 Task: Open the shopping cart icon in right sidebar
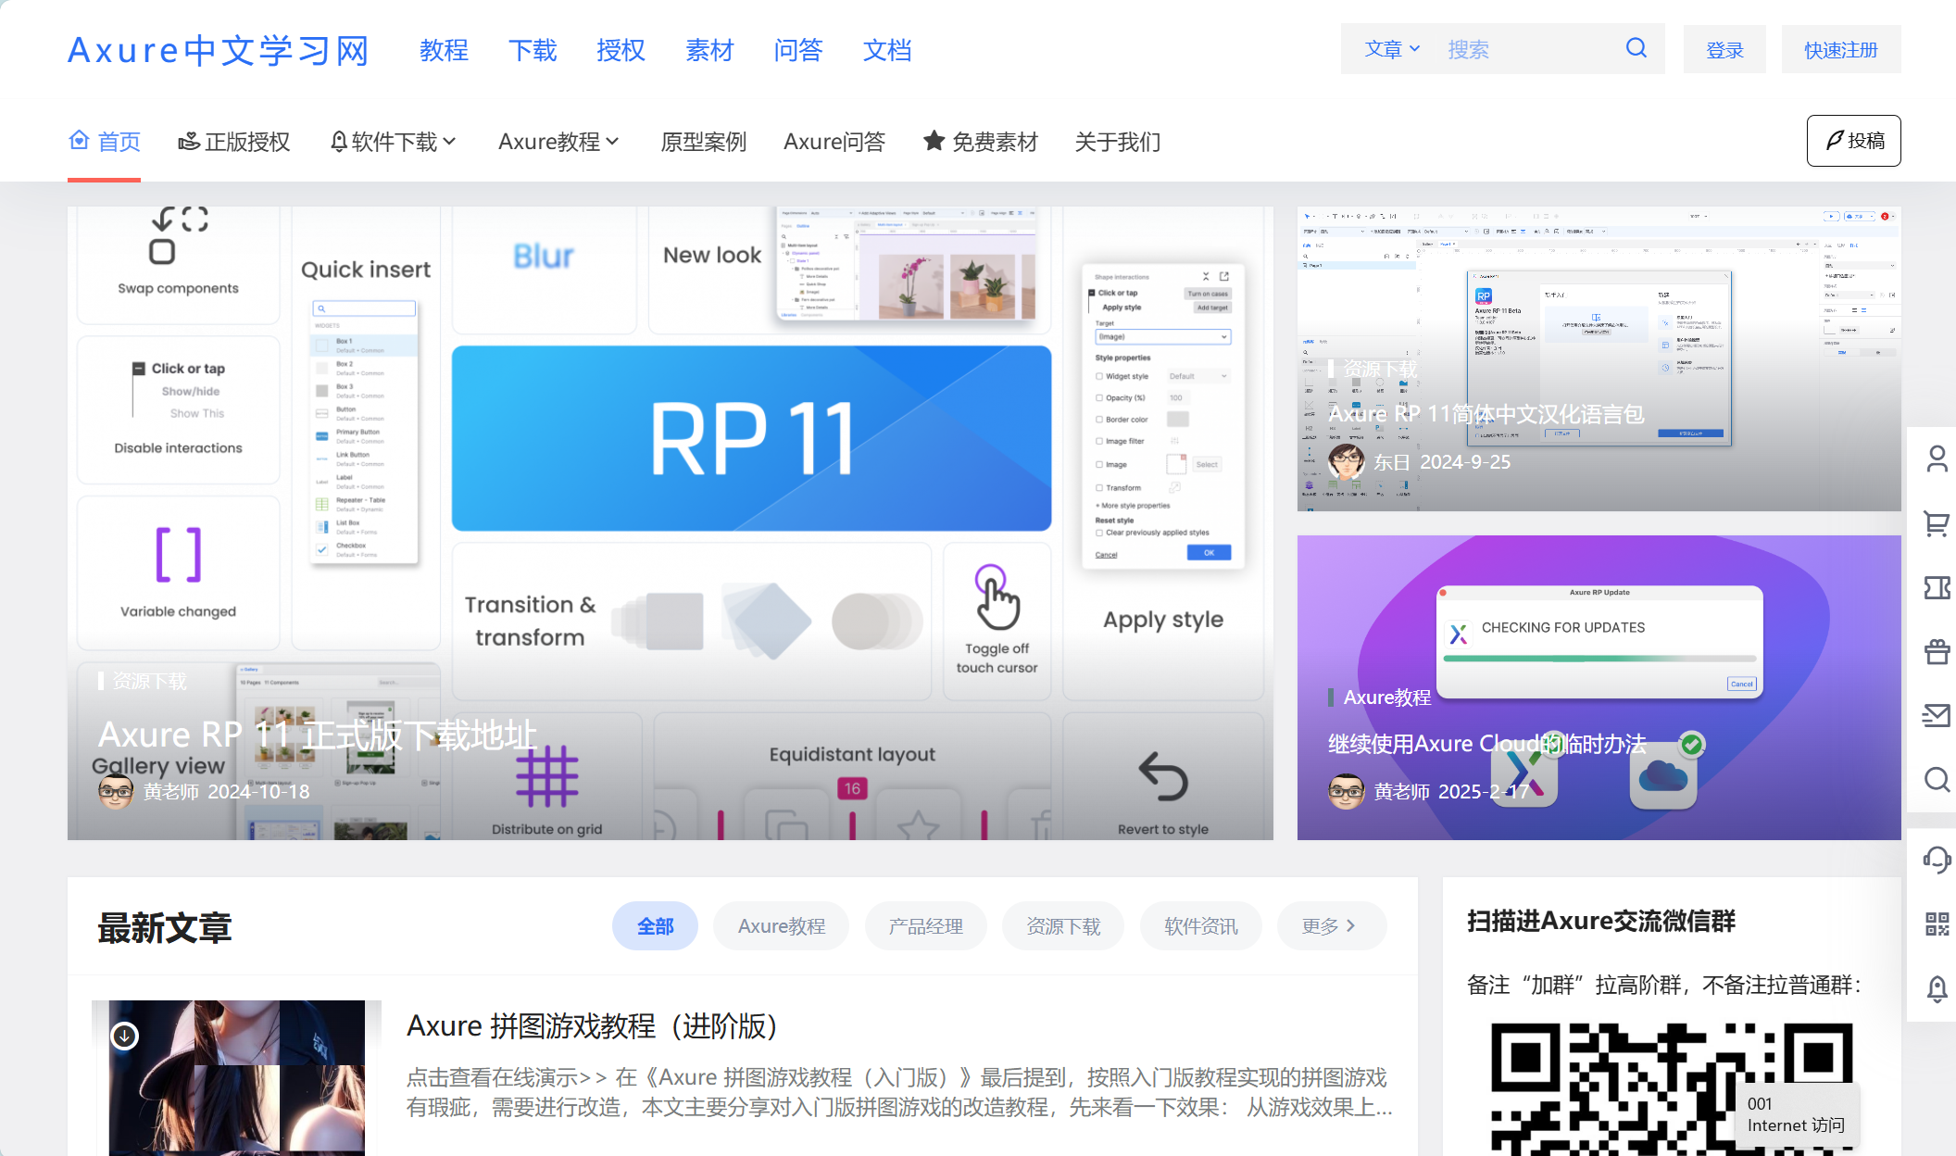click(1937, 523)
